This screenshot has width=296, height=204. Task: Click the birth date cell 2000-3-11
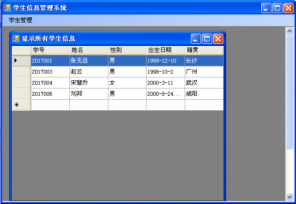(165, 83)
